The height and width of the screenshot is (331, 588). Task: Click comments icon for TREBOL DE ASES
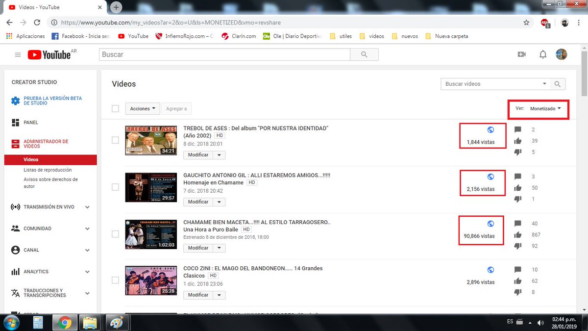coord(518,130)
